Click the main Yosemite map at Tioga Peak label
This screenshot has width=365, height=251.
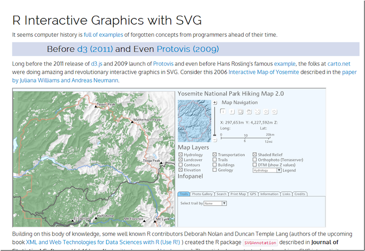point(151,161)
